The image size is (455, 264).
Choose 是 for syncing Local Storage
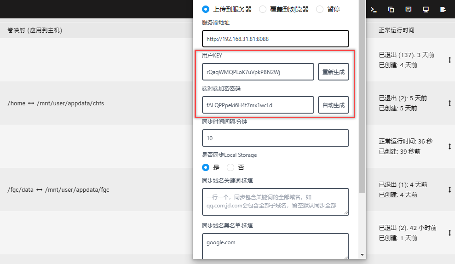(206, 167)
